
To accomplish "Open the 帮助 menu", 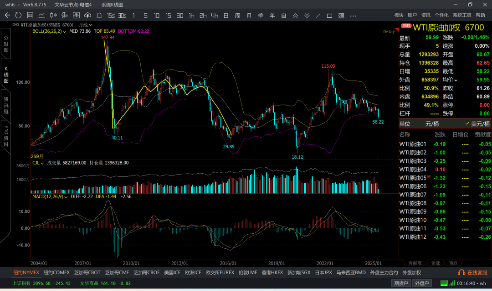I will pyautogui.click(x=481, y=15).
